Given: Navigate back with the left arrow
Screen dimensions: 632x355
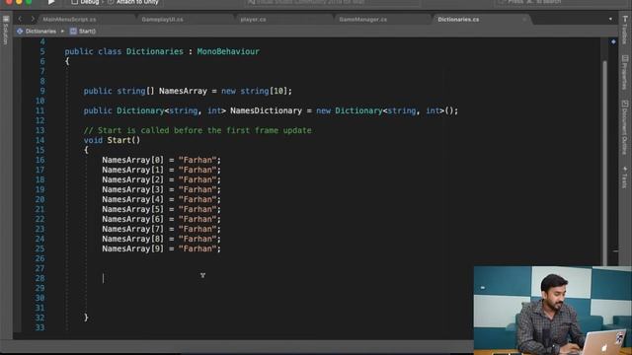Looking at the screenshot, I should tap(20, 19).
